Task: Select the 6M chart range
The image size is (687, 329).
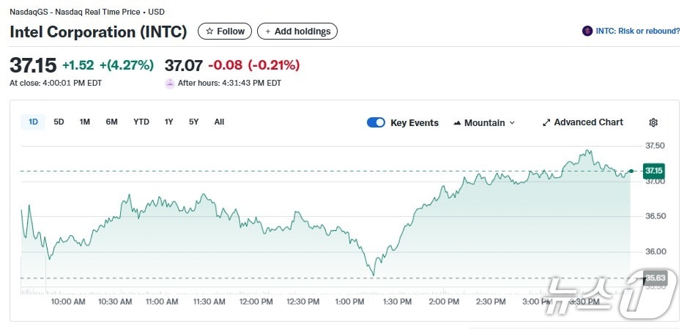Action: 111,122
